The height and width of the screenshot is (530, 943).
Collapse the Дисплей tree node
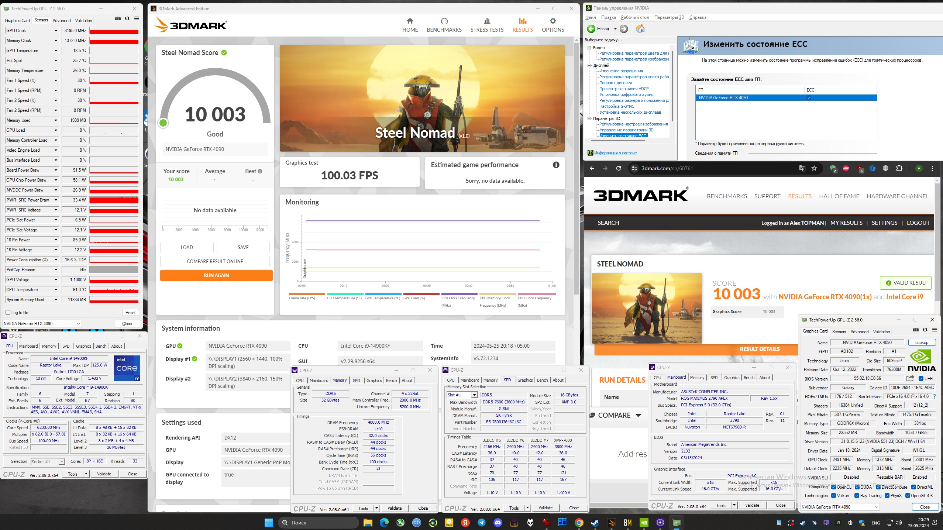(589, 65)
